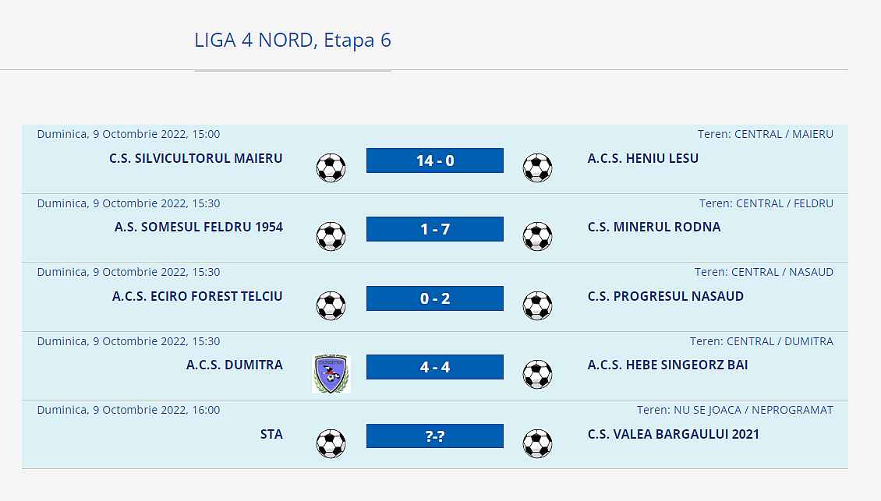Open C.S. Valea Bargaului 2021 team link

pyautogui.click(x=673, y=434)
